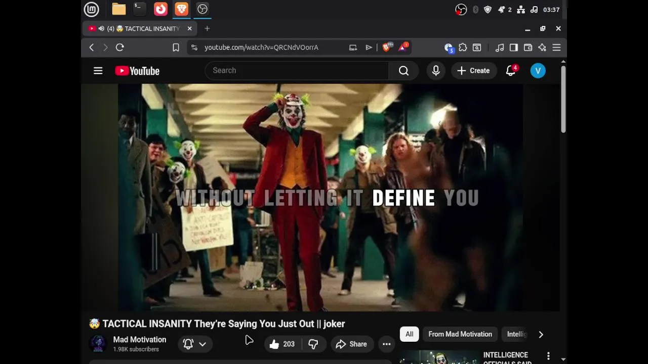Bookmark this page
The width and height of the screenshot is (648, 364).
(176, 48)
